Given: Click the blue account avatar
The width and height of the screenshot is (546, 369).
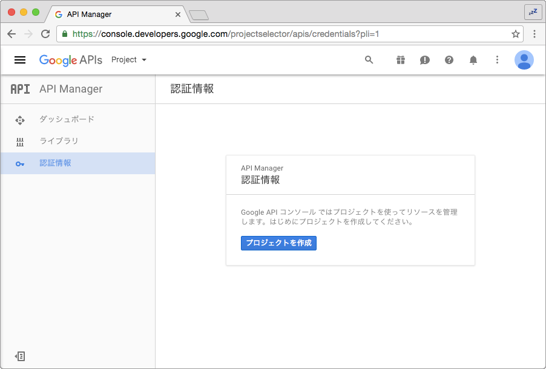Looking at the screenshot, I should click(x=524, y=60).
